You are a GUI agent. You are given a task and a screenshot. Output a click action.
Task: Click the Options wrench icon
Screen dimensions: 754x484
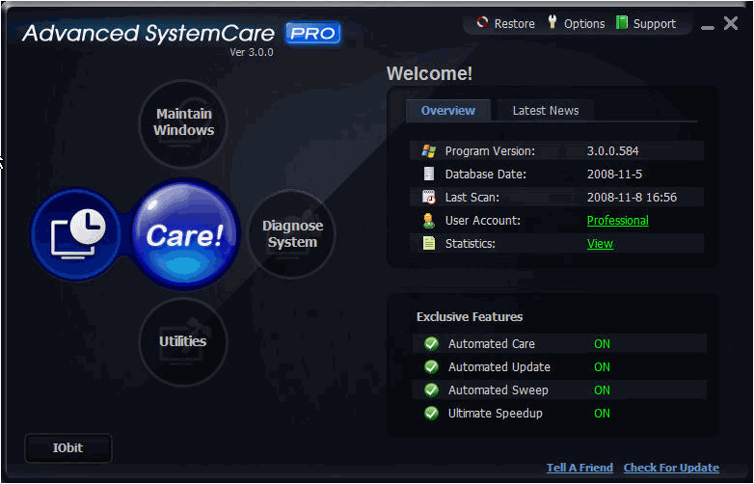(552, 21)
